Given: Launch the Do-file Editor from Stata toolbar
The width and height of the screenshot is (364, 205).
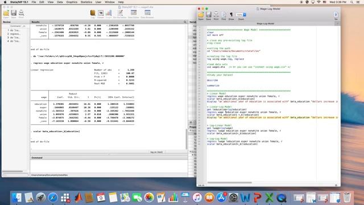Looking at the screenshot, I should point(120,14).
